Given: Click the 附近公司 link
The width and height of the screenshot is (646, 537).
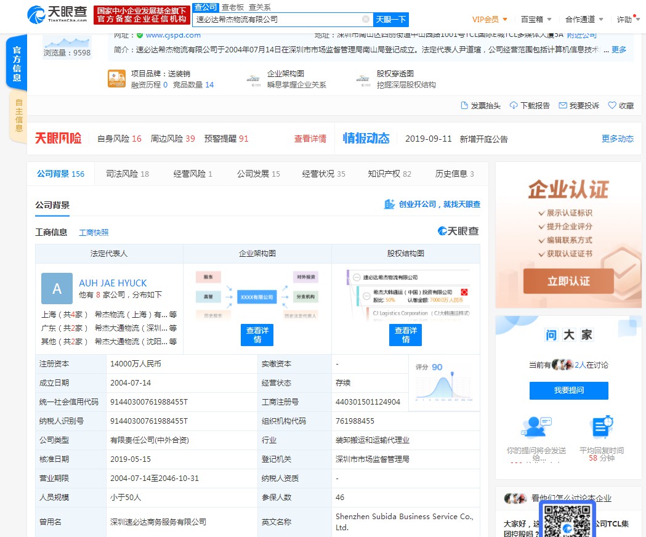Looking at the screenshot, I should coord(582,36).
